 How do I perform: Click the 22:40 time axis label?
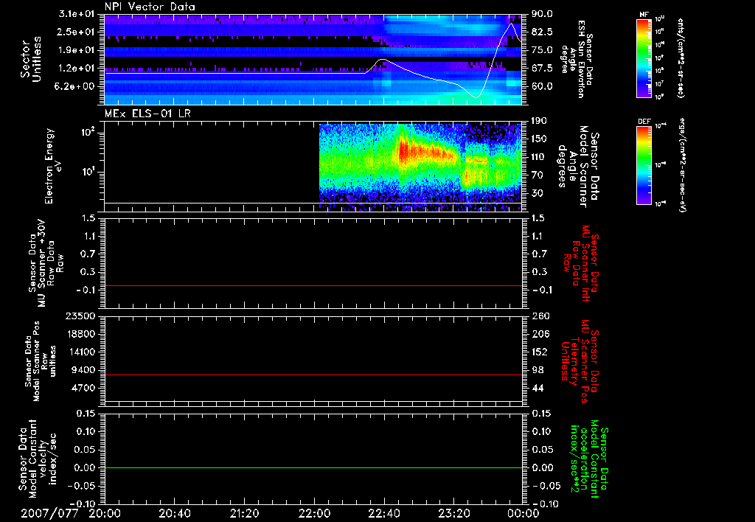[384, 513]
